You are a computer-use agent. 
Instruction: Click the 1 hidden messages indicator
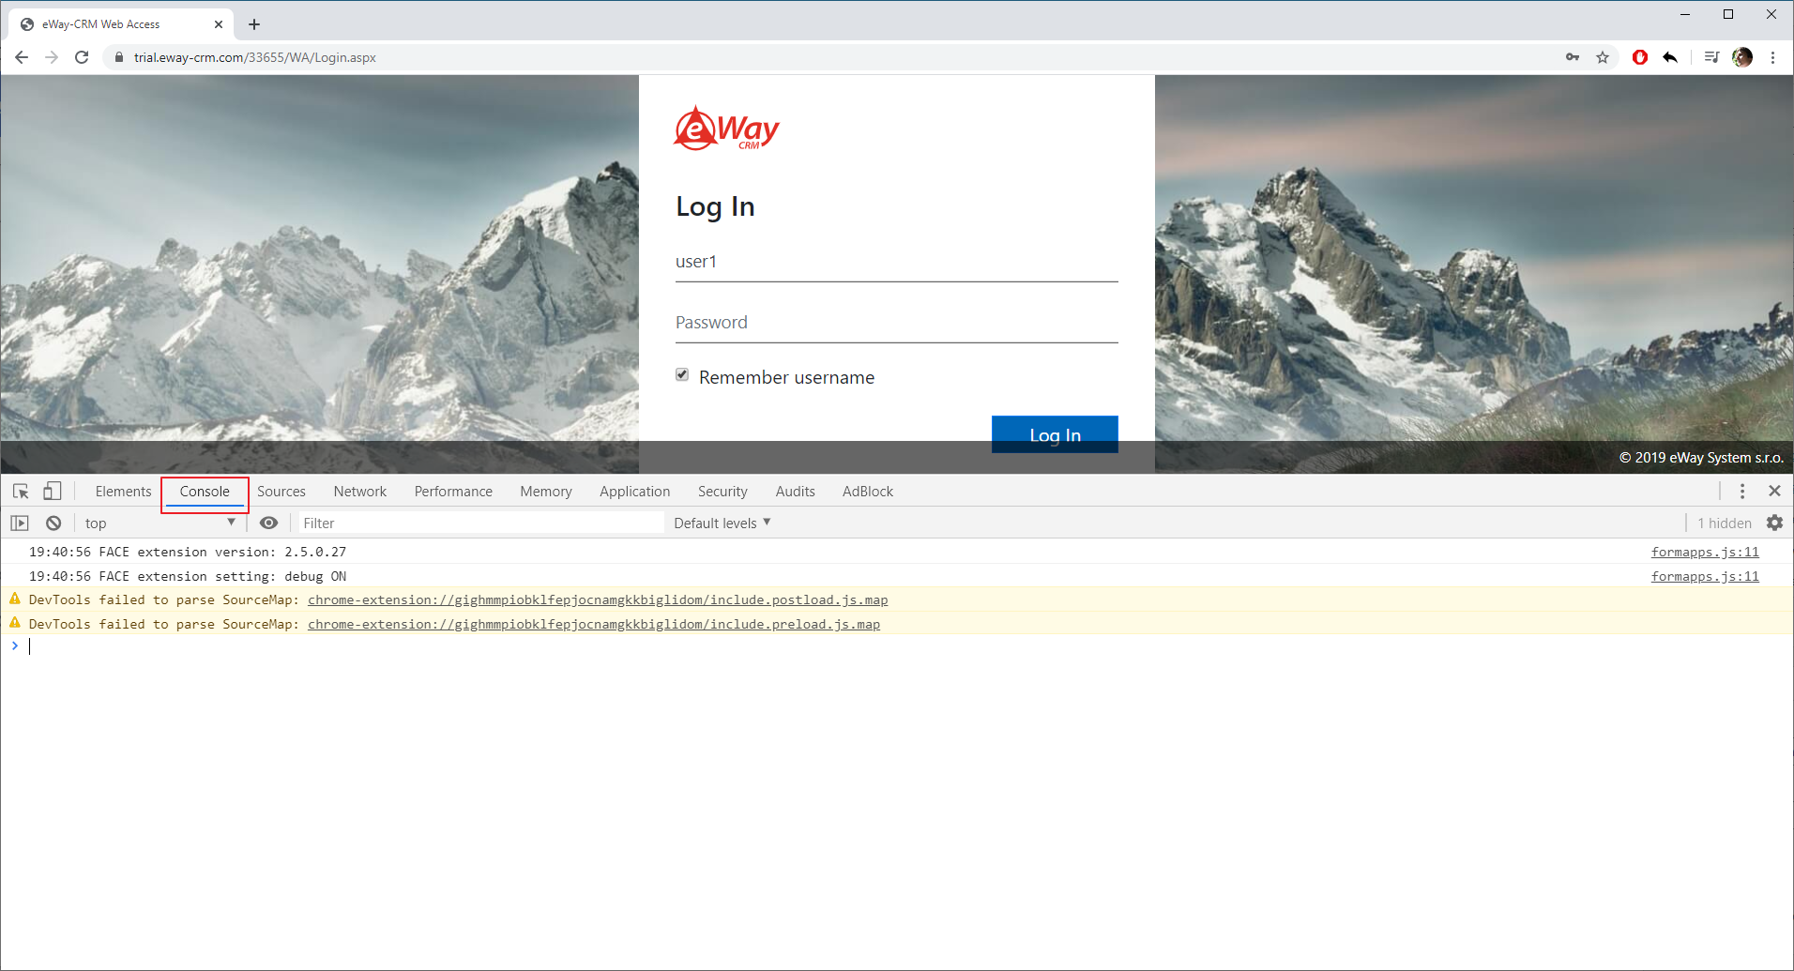click(1725, 523)
